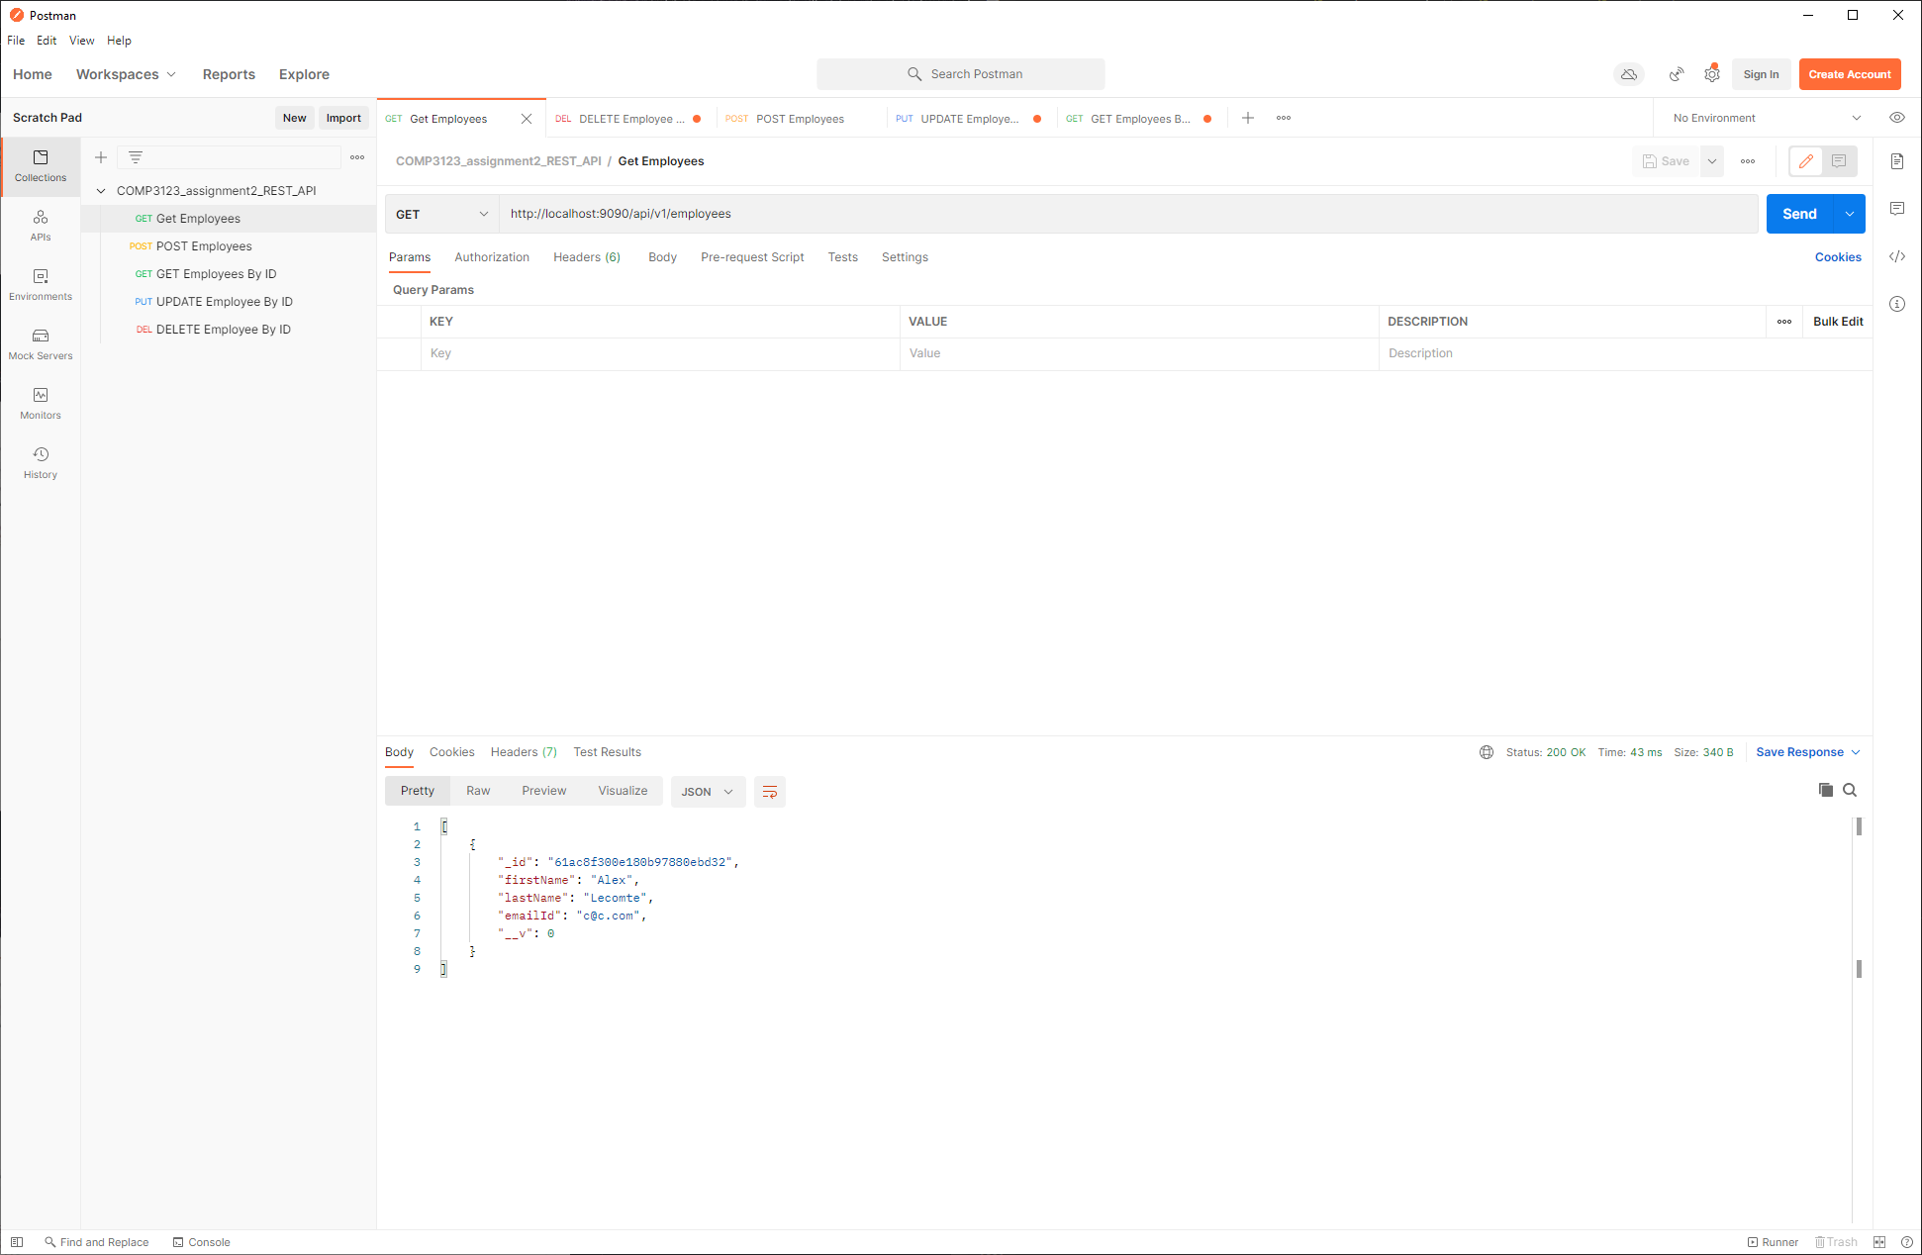The height and width of the screenshot is (1255, 1922).
Task: Switch to the Authorization tab
Action: pyautogui.click(x=492, y=256)
